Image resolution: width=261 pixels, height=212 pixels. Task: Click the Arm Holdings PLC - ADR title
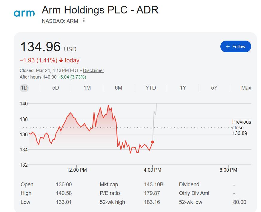100,10
